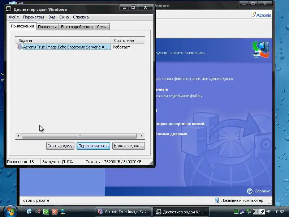The height and width of the screenshot is (217, 289).
Task: Minimize the Acronis window
Action: pyautogui.click(x=244, y=4)
